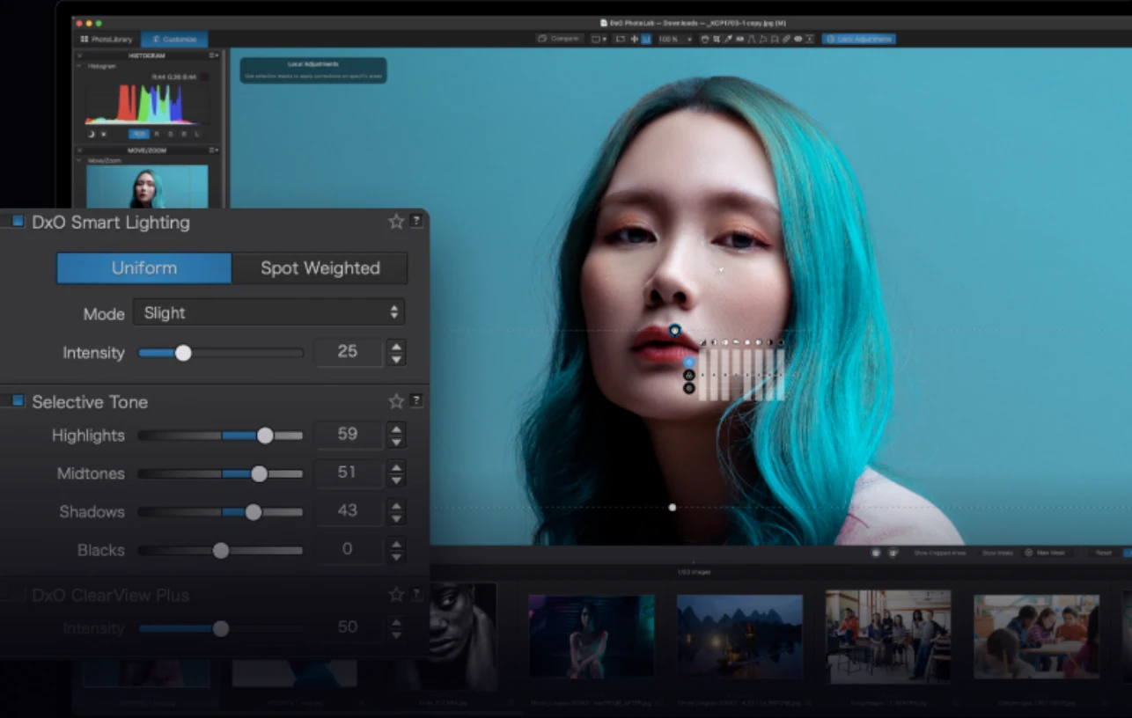Viewport: 1132px width, 718px height.
Task: Click the Shadows value field 43
Action: tap(348, 511)
